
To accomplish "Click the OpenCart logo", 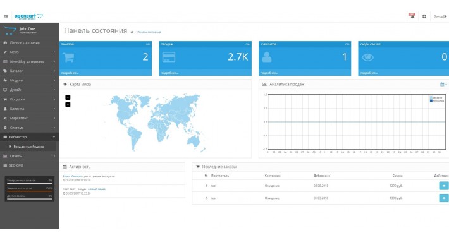I will coord(28,16).
